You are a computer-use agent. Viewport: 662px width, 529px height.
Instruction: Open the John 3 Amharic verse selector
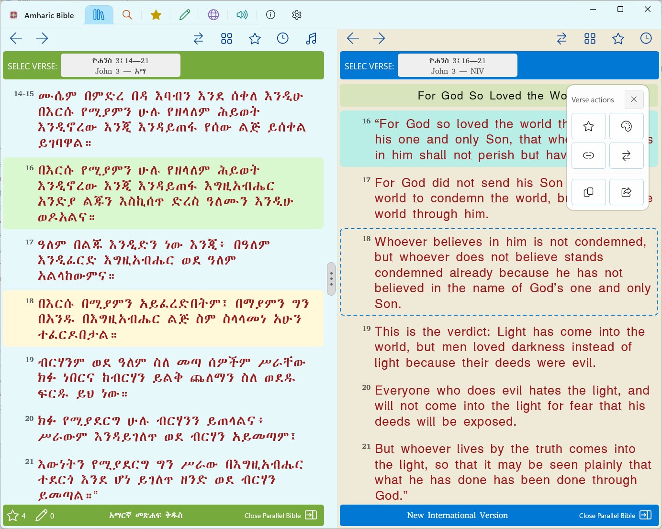pos(121,66)
